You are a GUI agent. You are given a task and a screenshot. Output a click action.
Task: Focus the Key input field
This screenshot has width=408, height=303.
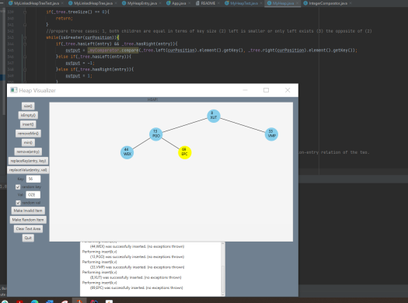click(x=33, y=179)
